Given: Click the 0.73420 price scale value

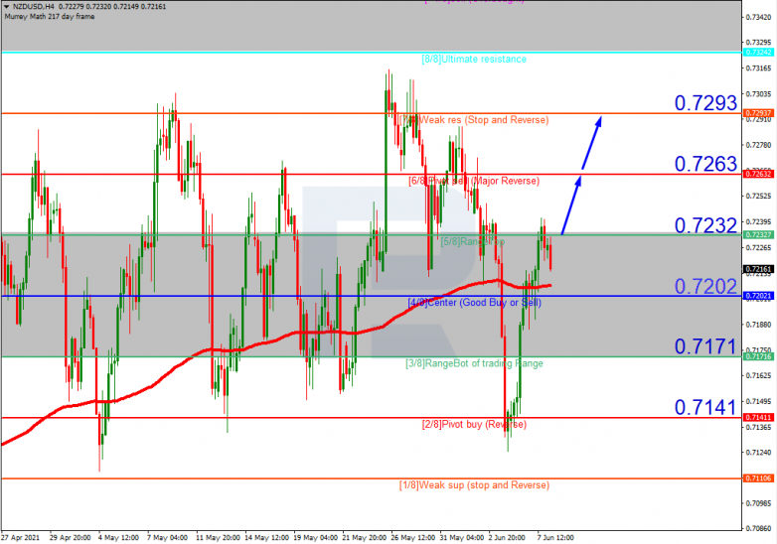Looking at the screenshot, I should (759, 17).
